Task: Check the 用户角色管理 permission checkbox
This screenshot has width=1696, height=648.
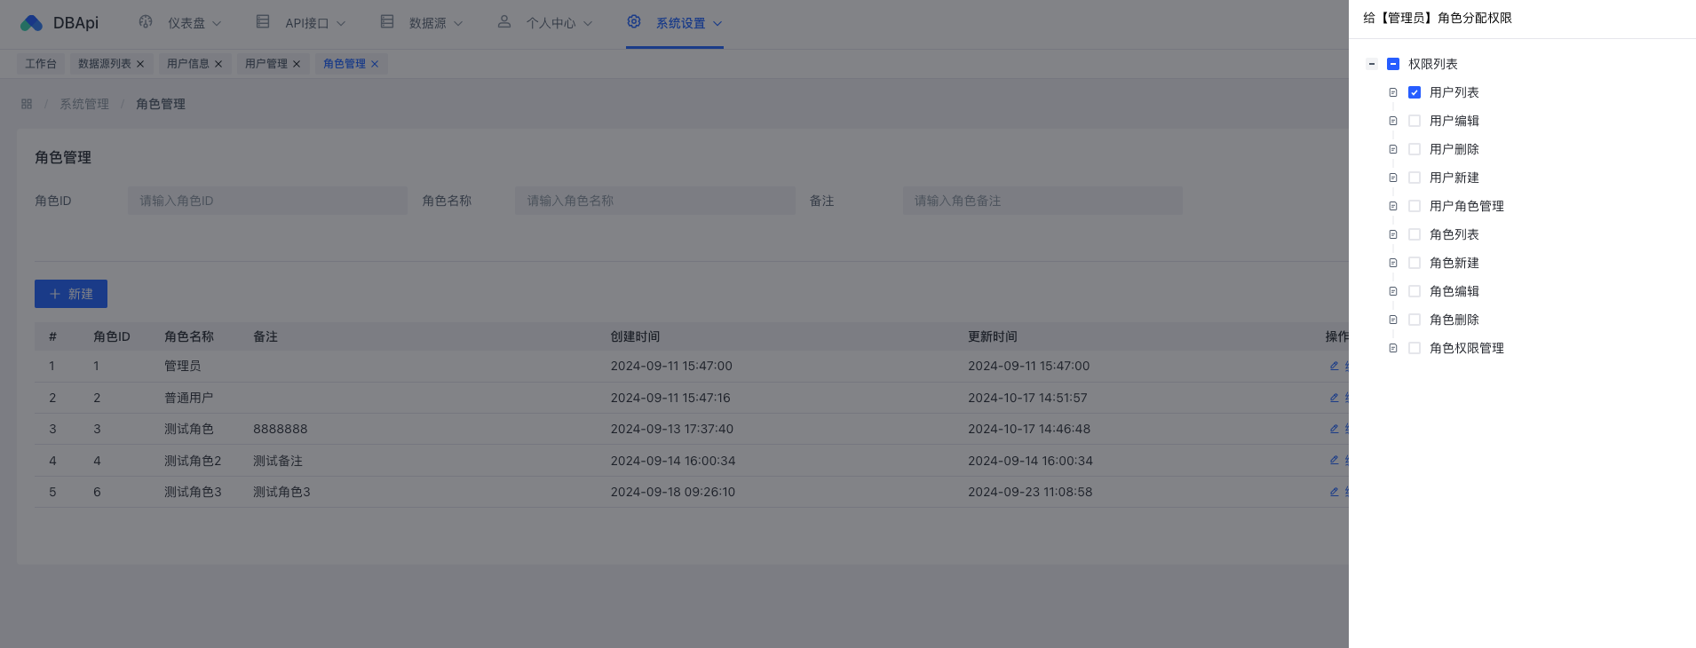Action: 1415,206
